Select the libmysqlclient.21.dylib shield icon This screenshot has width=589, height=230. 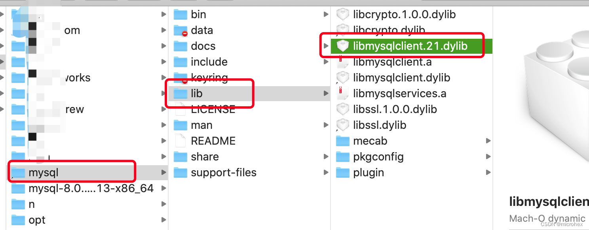pyautogui.click(x=342, y=46)
